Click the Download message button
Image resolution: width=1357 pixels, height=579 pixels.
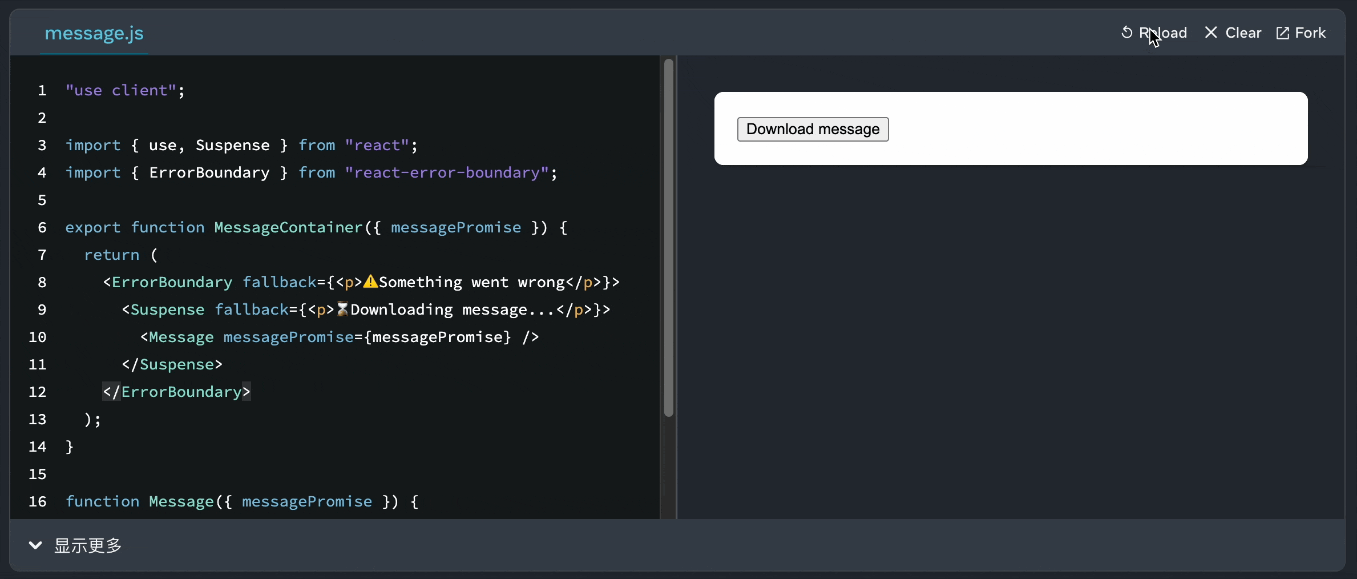(x=813, y=129)
